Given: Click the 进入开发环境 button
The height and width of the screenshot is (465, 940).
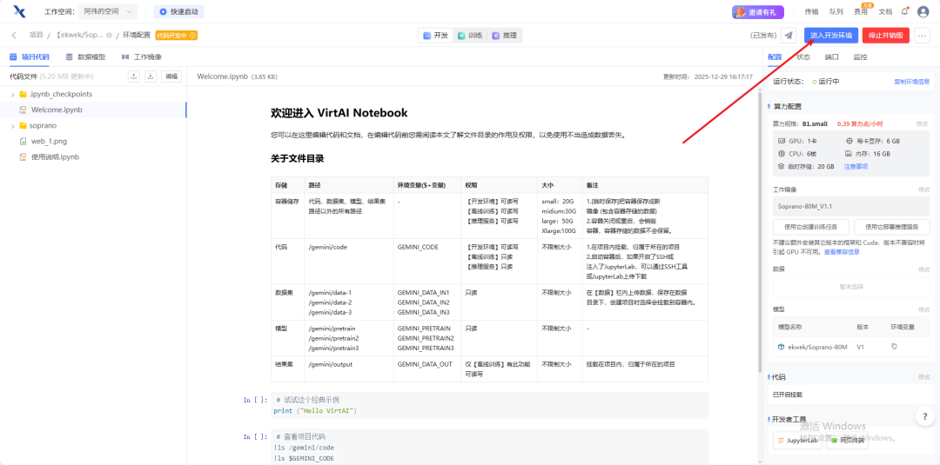Looking at the screenshot, I should pos(831,36).
